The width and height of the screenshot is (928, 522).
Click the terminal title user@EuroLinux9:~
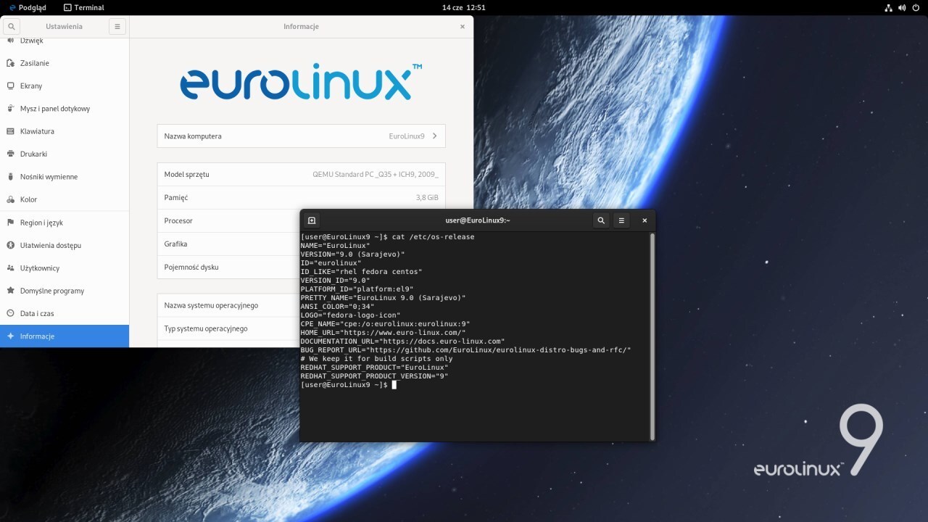tap(478, 220)
